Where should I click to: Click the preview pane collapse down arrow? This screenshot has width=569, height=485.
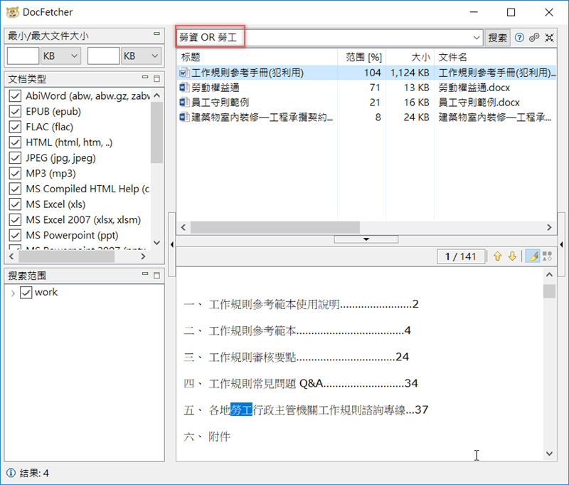tap(366, 239)
